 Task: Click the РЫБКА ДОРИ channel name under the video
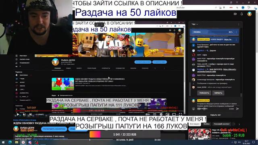(27, 128)
